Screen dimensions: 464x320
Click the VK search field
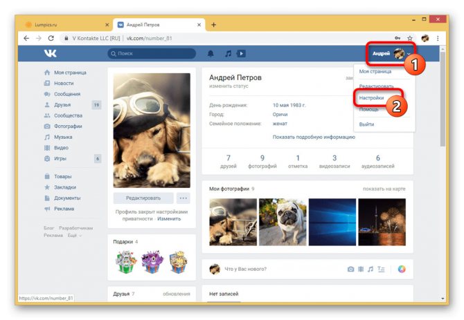pos(152,54)
